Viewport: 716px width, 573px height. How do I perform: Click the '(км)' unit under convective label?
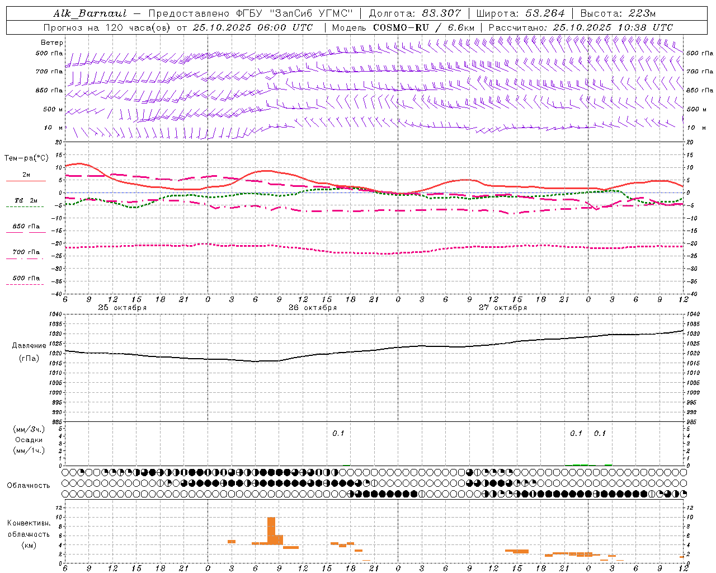[29, 545]
